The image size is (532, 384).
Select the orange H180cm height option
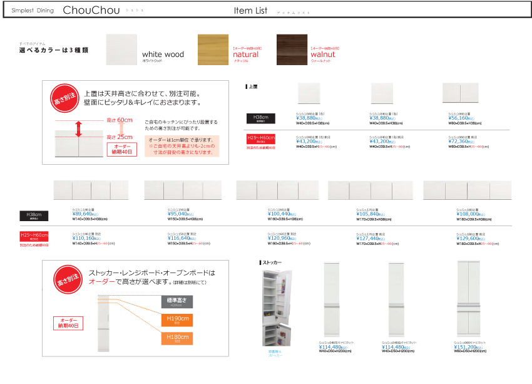pos(177,338)
